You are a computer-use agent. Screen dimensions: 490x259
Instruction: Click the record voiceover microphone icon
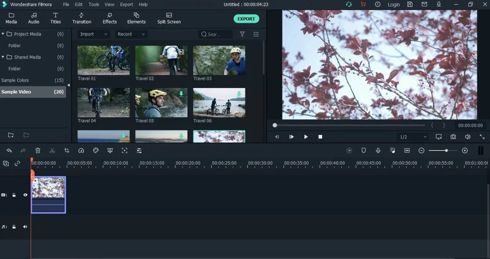click(378, 151)
